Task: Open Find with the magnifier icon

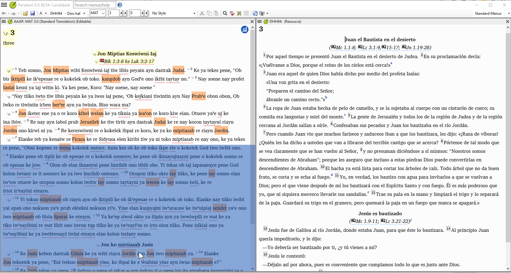Action: coord(225,13)
